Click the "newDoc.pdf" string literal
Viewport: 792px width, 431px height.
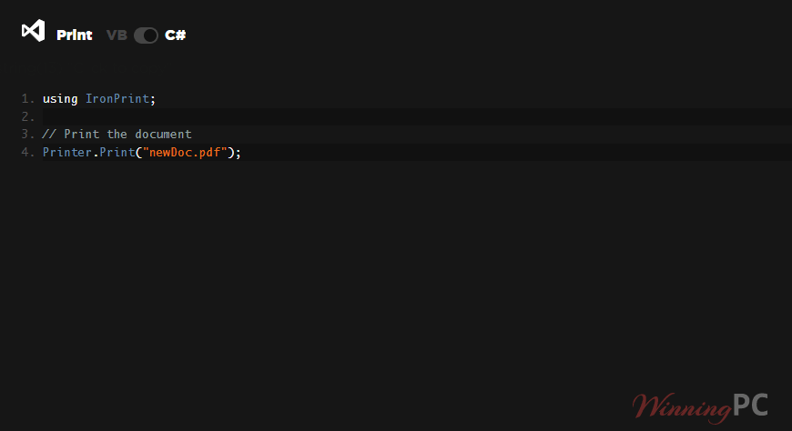tap(185, 152)
